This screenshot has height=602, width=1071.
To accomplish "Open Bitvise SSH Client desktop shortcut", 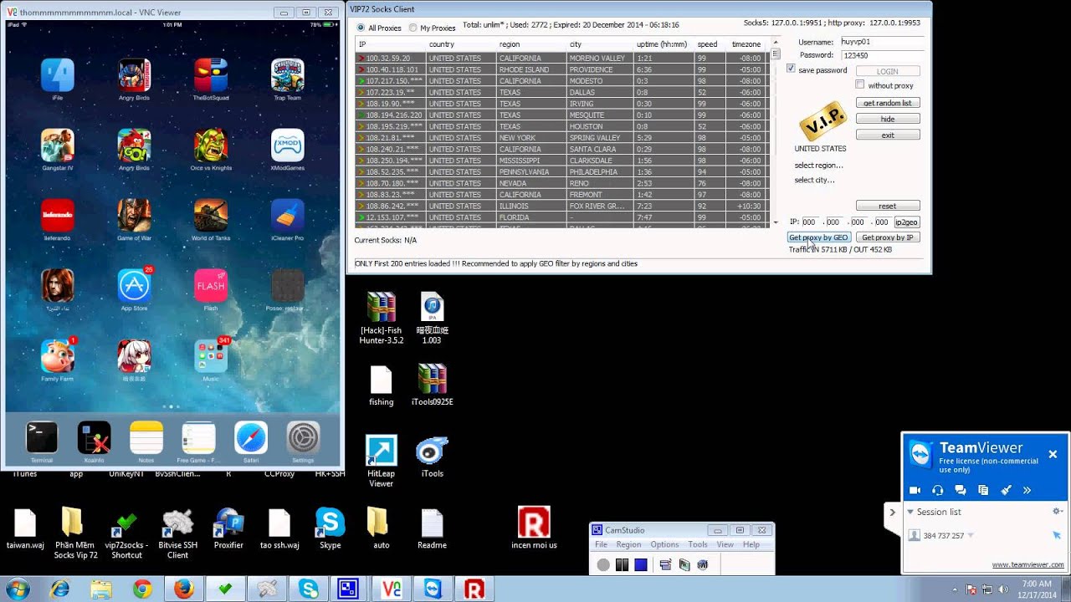I will pos(177,534).
